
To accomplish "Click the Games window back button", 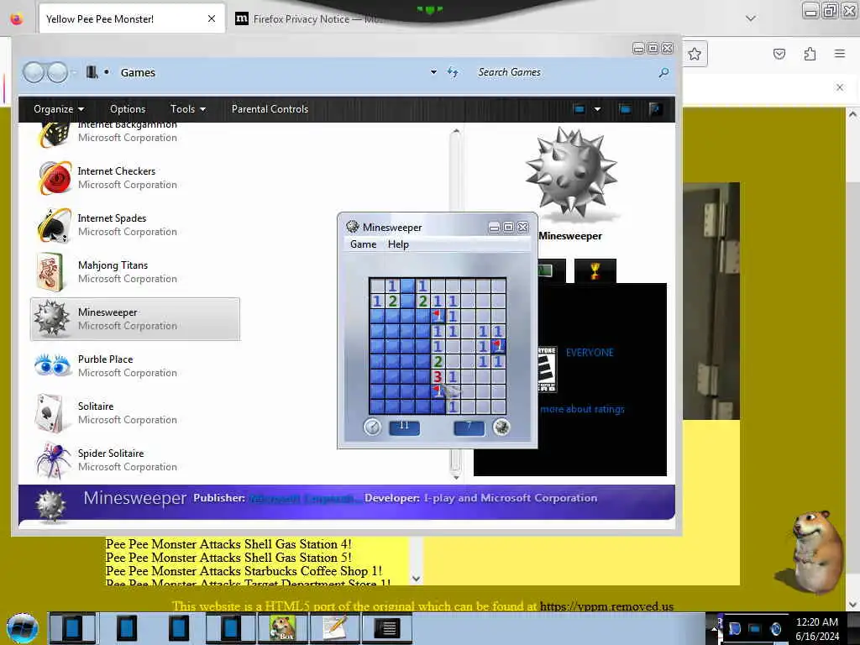I will point(34,72).
